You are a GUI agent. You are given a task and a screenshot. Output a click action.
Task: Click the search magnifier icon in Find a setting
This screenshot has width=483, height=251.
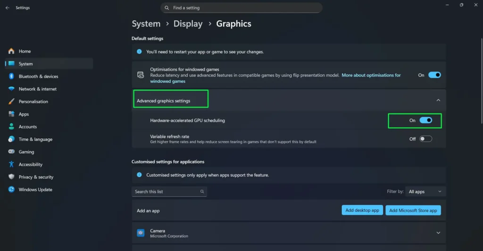[167, 8]
